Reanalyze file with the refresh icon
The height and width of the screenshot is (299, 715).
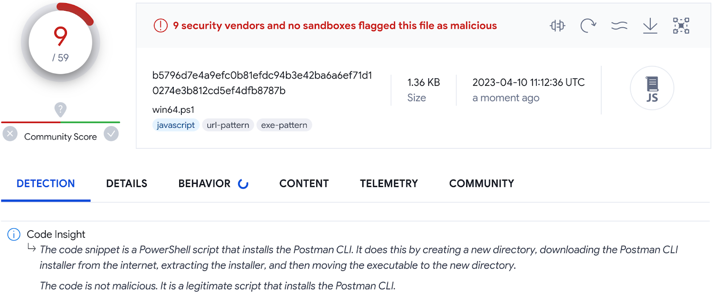[588, 26]
